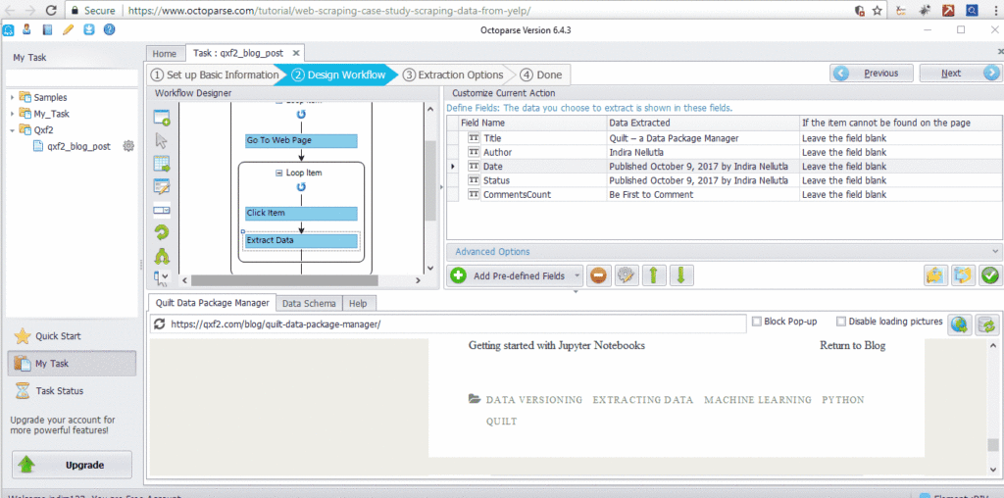Click the orange minus remove field icon
Viewport: 1004px width, 498px height.
pyautogui.click(x=598, y=276)
